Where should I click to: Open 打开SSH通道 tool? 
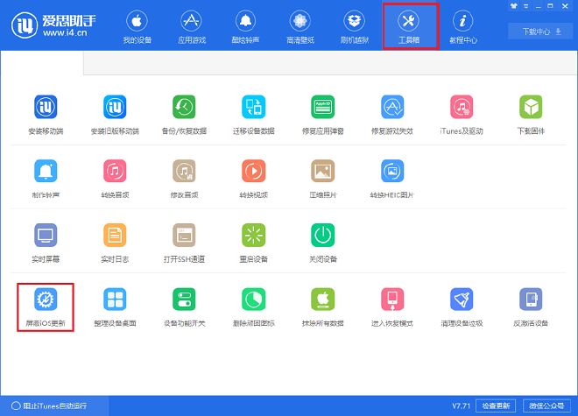click(x=184, y=235)
